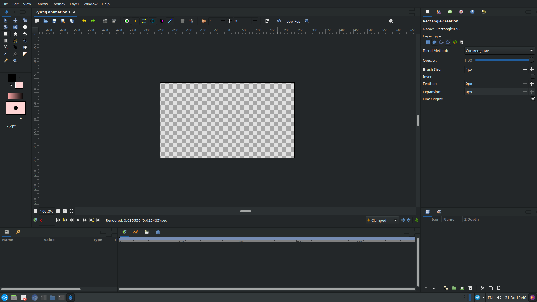This screenshot has width=537, height=302.
Task: Increase Brush Size with plus button
Action: click(532, 69)
